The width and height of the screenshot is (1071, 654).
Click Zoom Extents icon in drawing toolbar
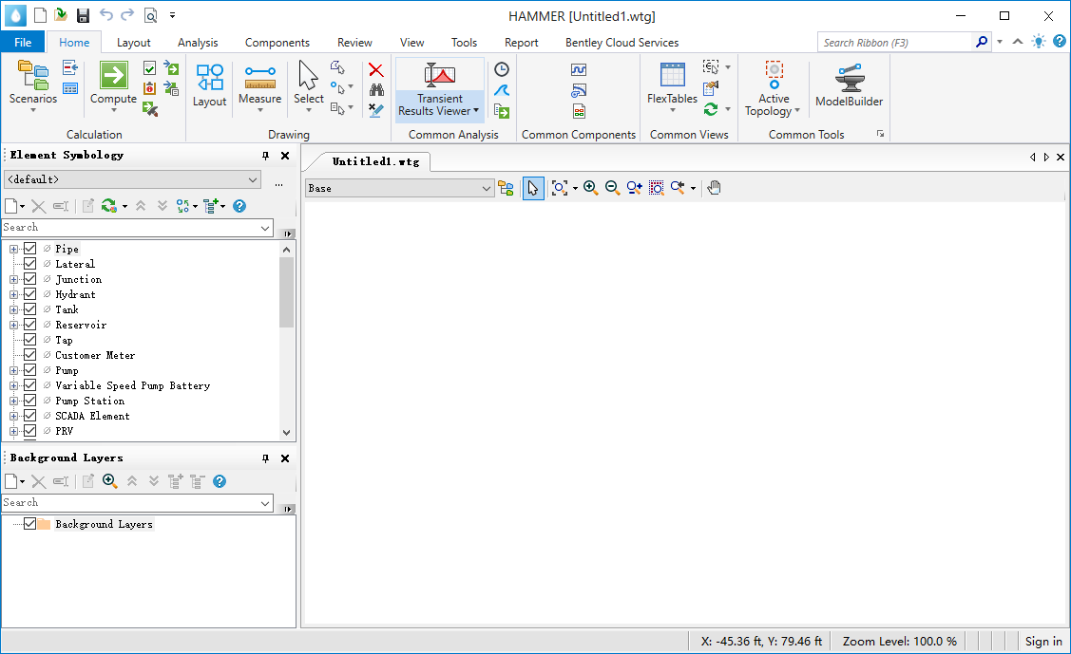click(560, 188)
